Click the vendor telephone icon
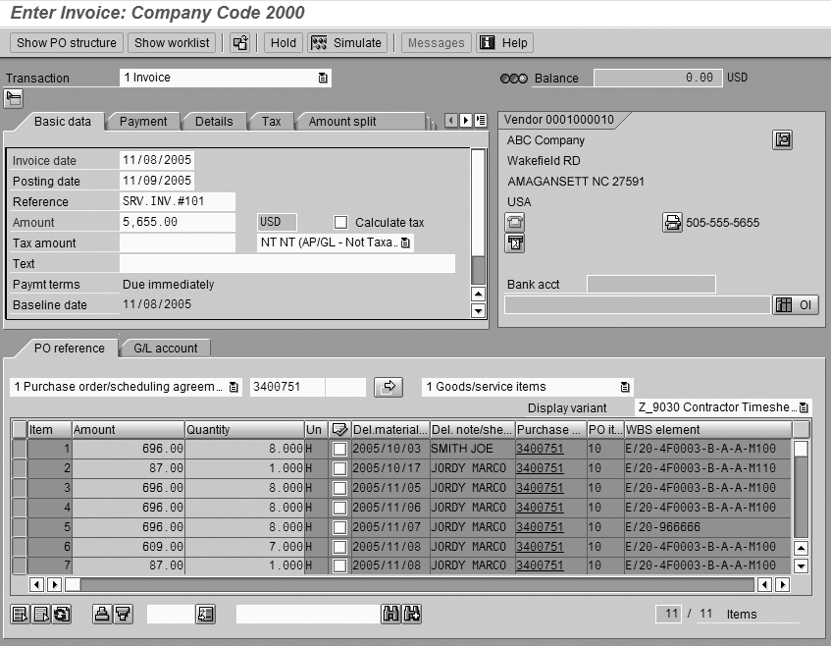This screenshot has width=831, height=646. pos(515,223)
